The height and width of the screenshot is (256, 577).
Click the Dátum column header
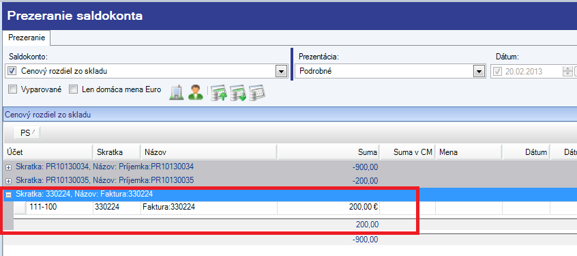click(527, 152)
